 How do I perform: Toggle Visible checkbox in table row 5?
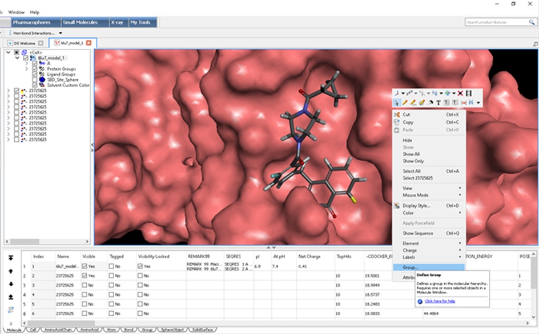pos(85,304)
